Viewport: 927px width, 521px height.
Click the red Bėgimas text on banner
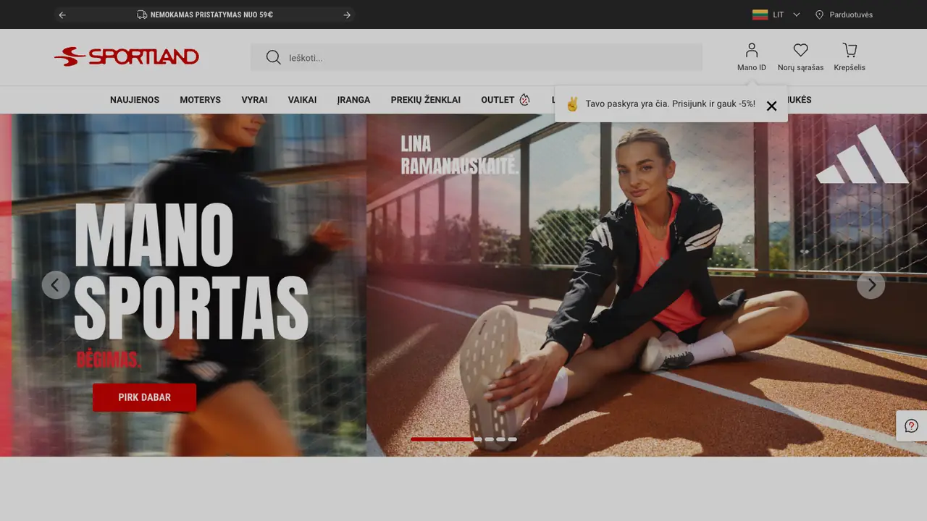[109, 360]
